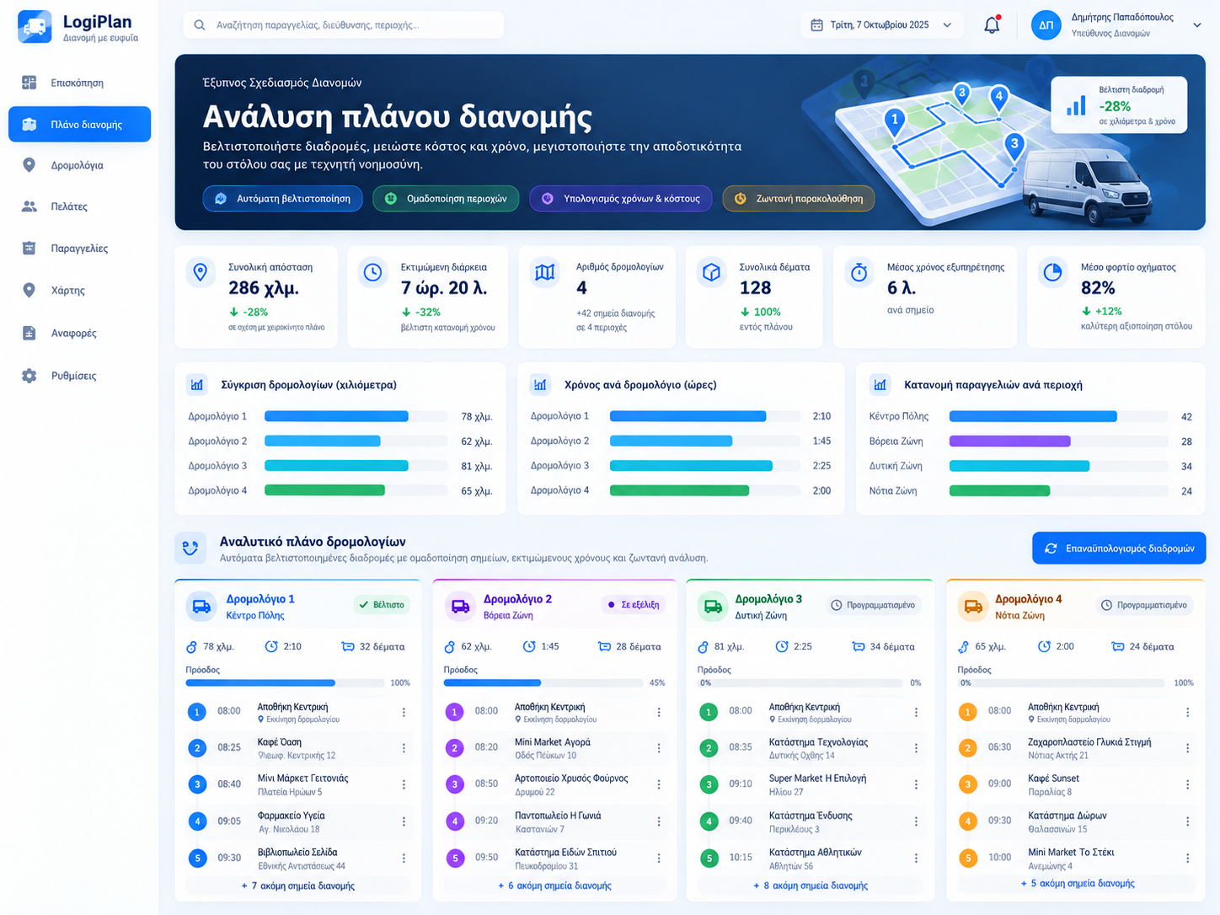This screenshot has height=915, width=1220.
Task: Click the Δρομολόγιο 1 progress bar
Action: 286,683
